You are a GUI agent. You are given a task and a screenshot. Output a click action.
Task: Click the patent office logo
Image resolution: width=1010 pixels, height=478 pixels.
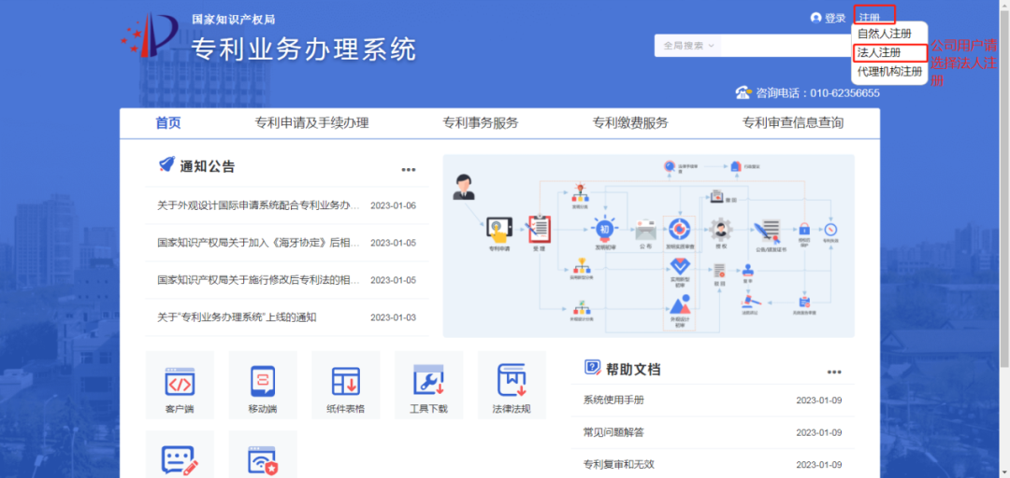pyautogui.click(x=150, y=37)
